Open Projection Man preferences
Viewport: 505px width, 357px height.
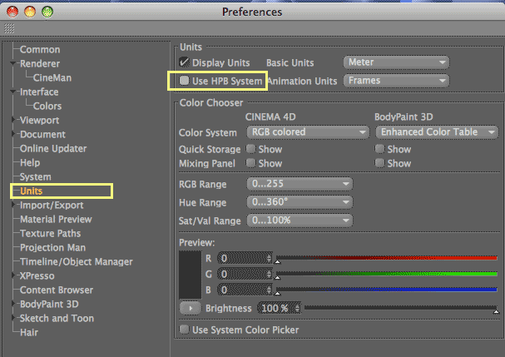tap(52, 248)
